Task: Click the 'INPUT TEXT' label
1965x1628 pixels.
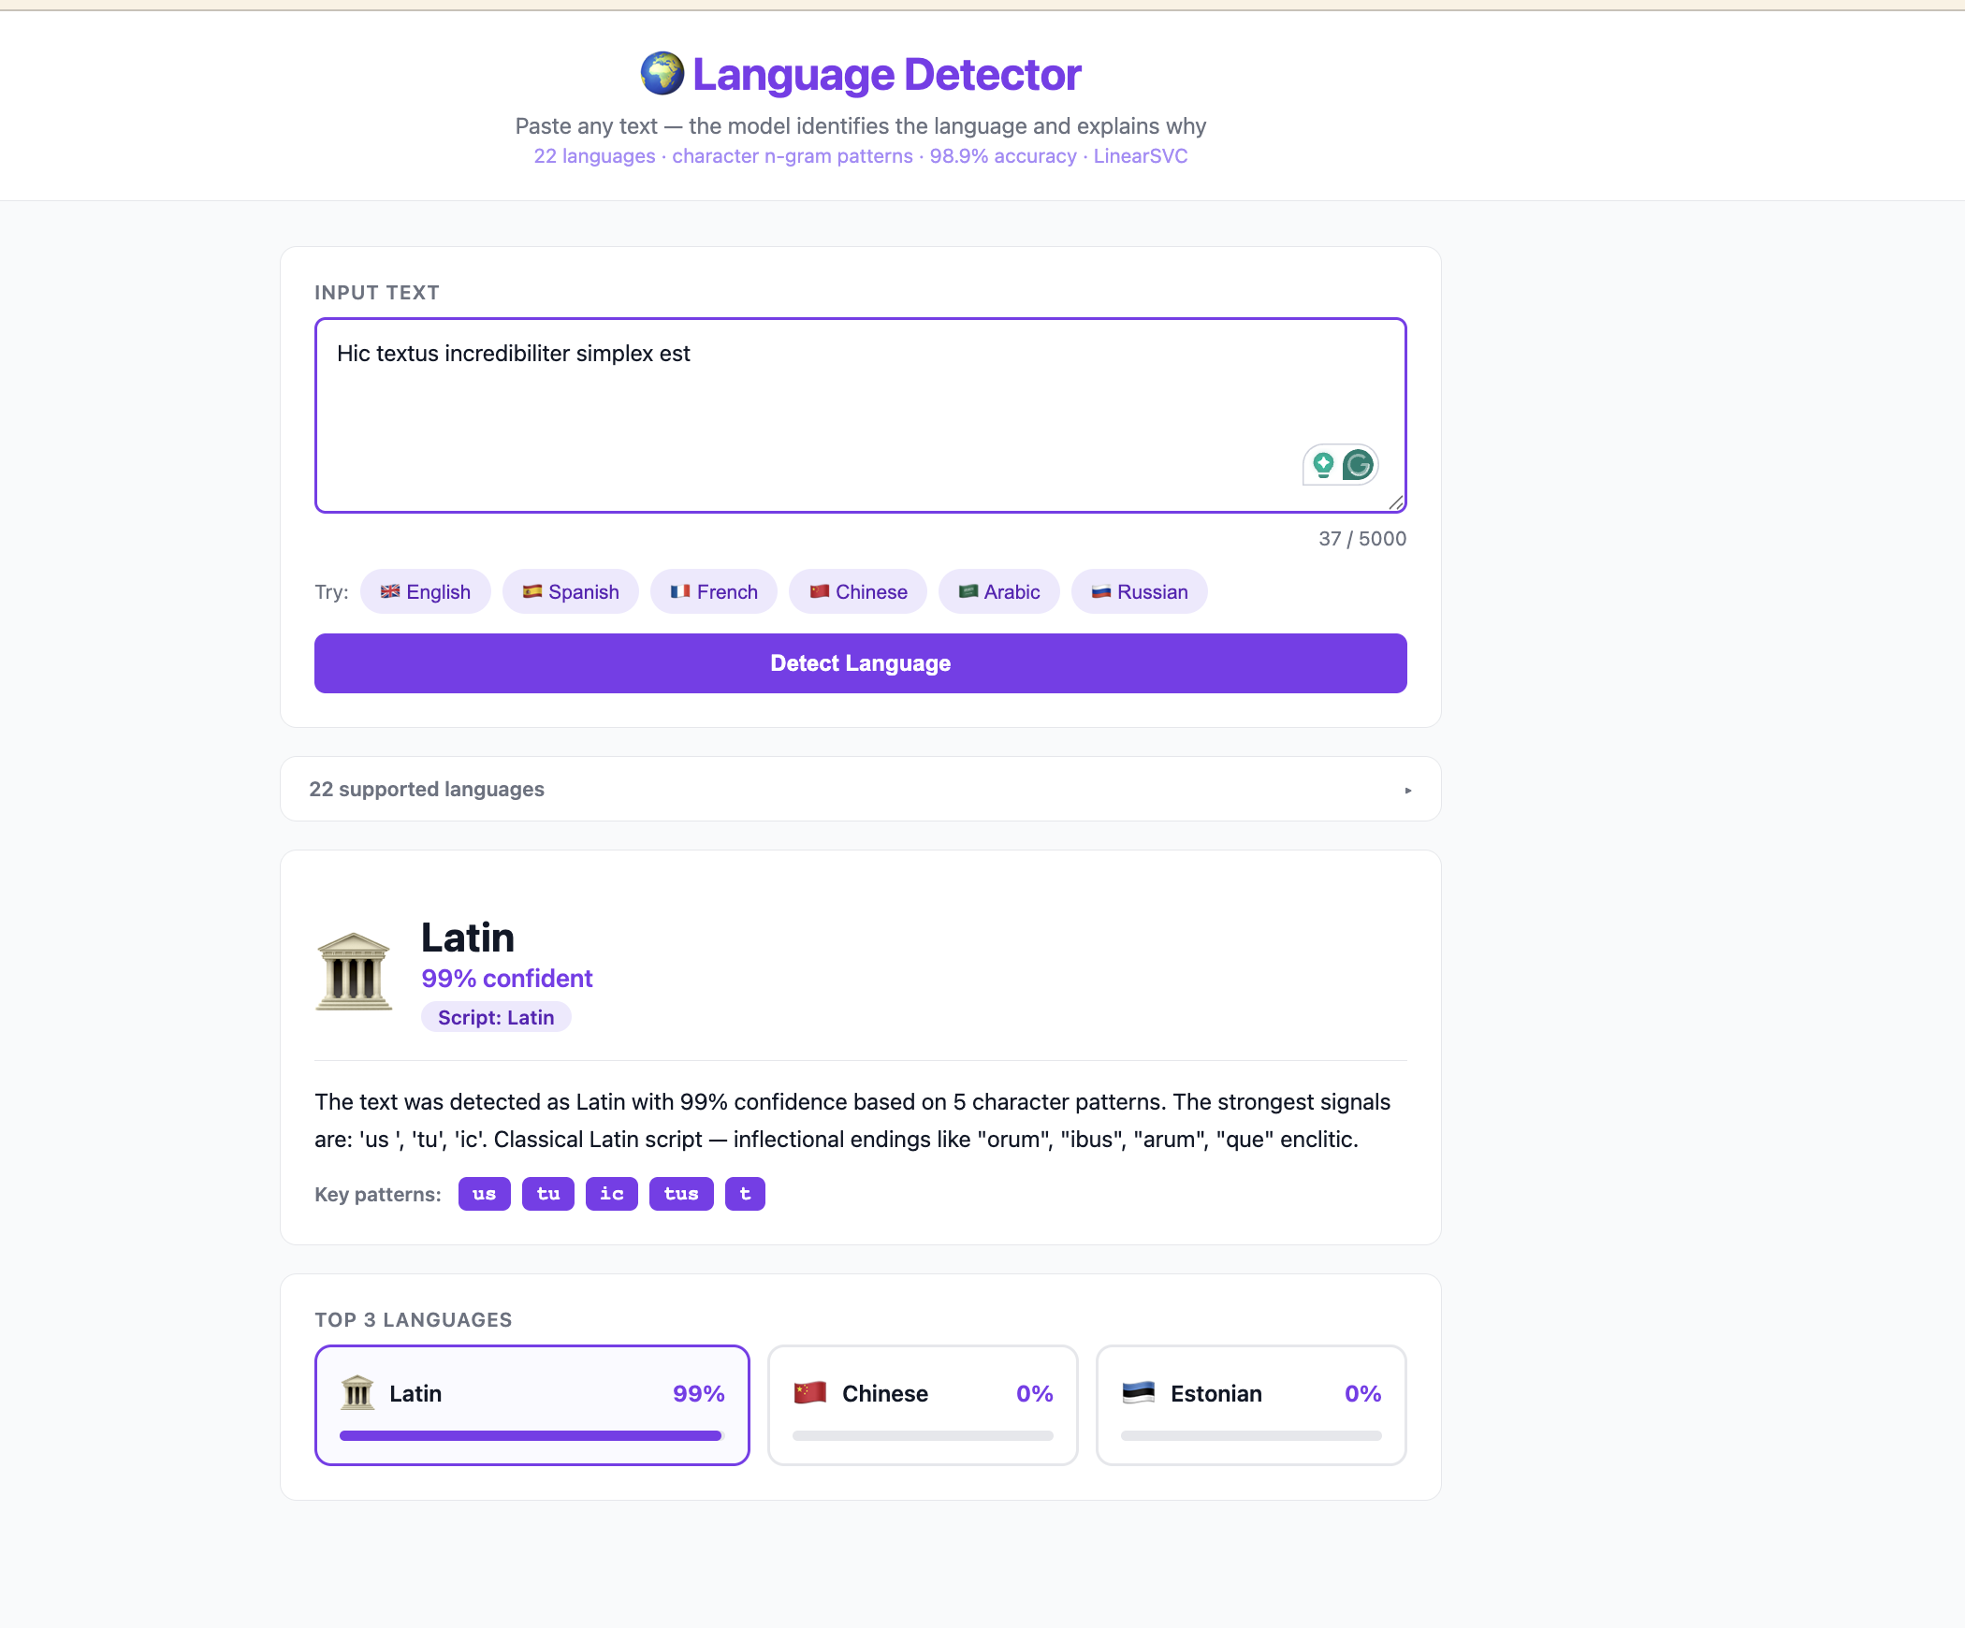Action: pos(377,292)
